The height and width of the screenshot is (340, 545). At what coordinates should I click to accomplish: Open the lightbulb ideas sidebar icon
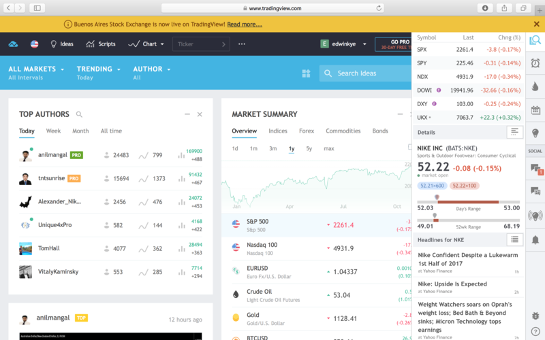pyautogui.click(x=535, y=133)
